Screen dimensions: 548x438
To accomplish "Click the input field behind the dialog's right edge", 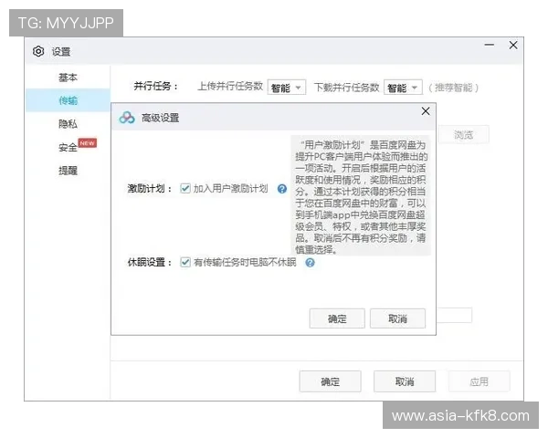I will coord(454,315).
